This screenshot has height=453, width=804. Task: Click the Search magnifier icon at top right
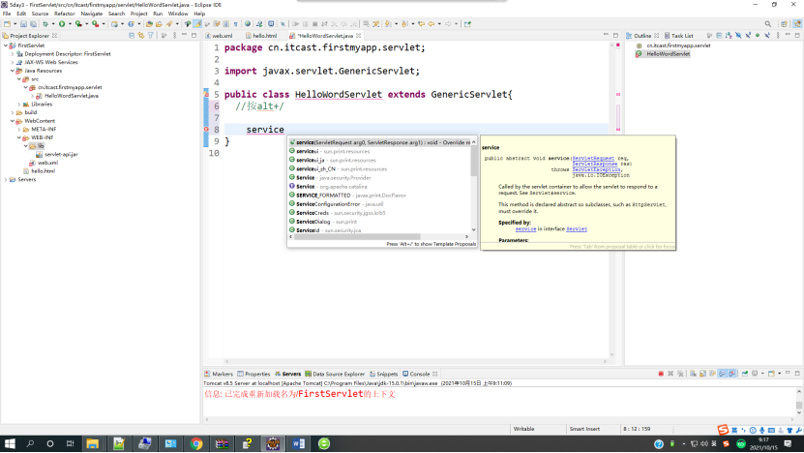tap(768, 24)
